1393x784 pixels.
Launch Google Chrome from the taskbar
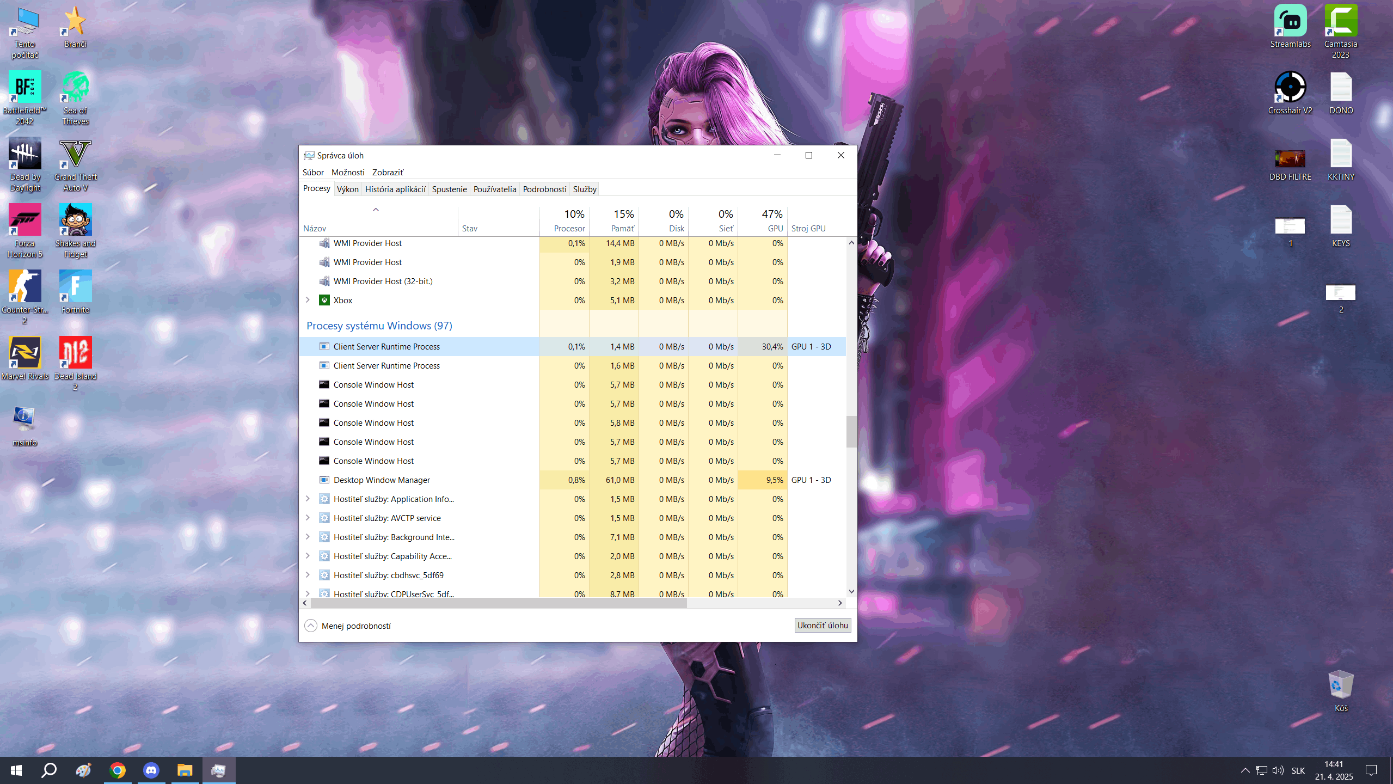tap(117, 770)
